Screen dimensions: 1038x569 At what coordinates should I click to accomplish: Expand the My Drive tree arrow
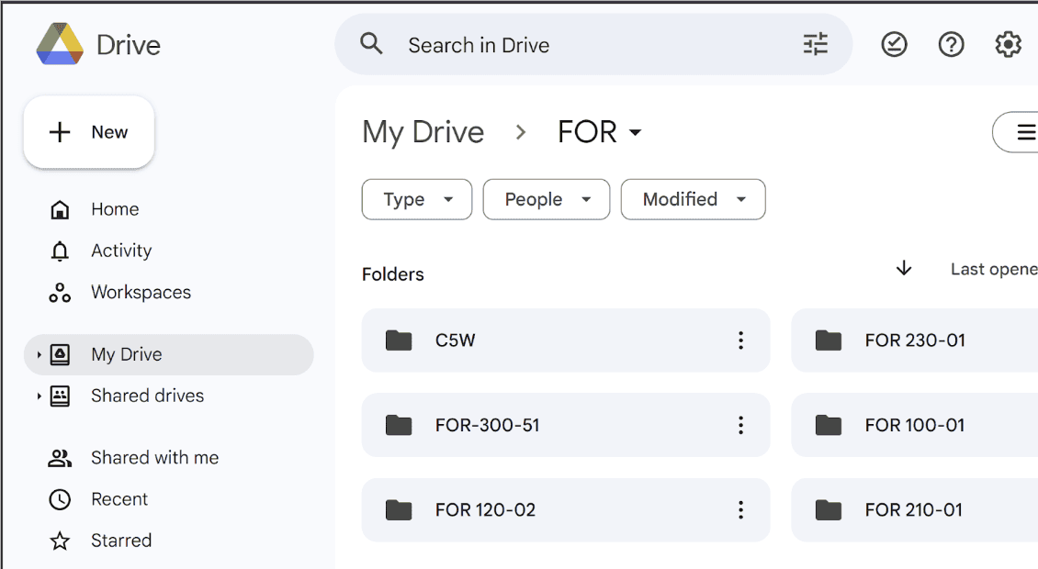(x=39, y=354)
